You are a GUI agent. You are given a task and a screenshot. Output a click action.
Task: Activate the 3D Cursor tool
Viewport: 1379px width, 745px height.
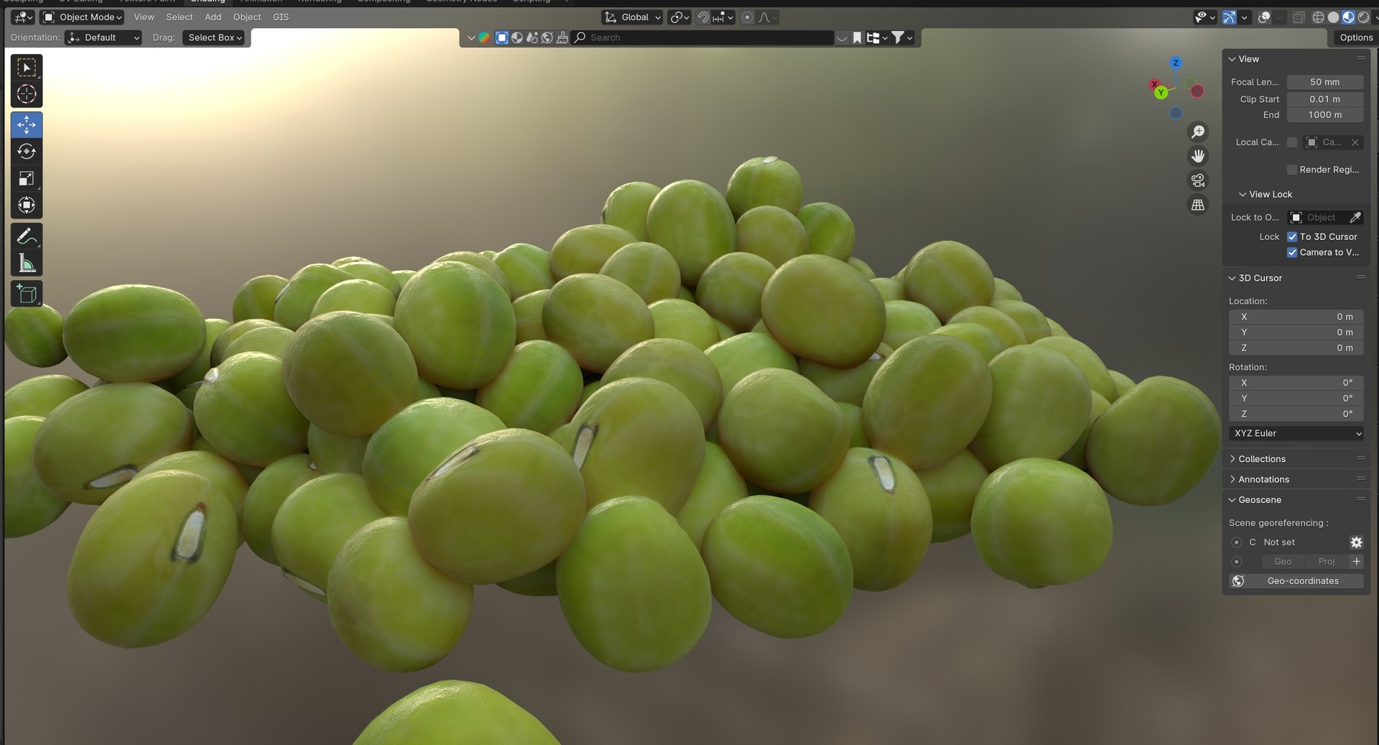[27, 94]
